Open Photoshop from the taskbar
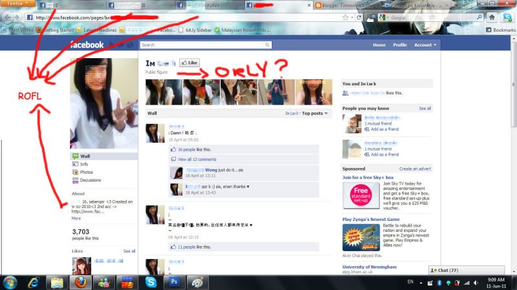The height and width of the screenshot is (290, 517). click(174, 283)
